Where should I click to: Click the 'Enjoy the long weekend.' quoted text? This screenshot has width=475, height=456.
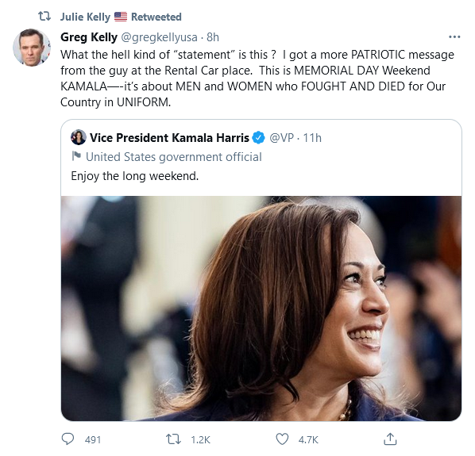(135, 176)
